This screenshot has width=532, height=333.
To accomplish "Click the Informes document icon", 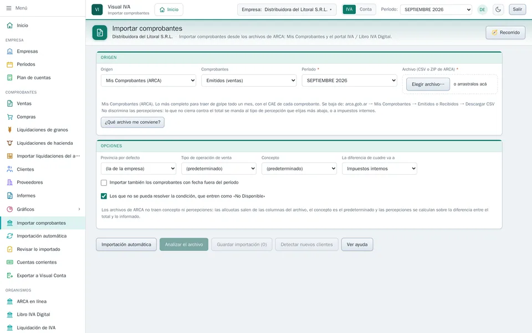I will coord(10,196).
